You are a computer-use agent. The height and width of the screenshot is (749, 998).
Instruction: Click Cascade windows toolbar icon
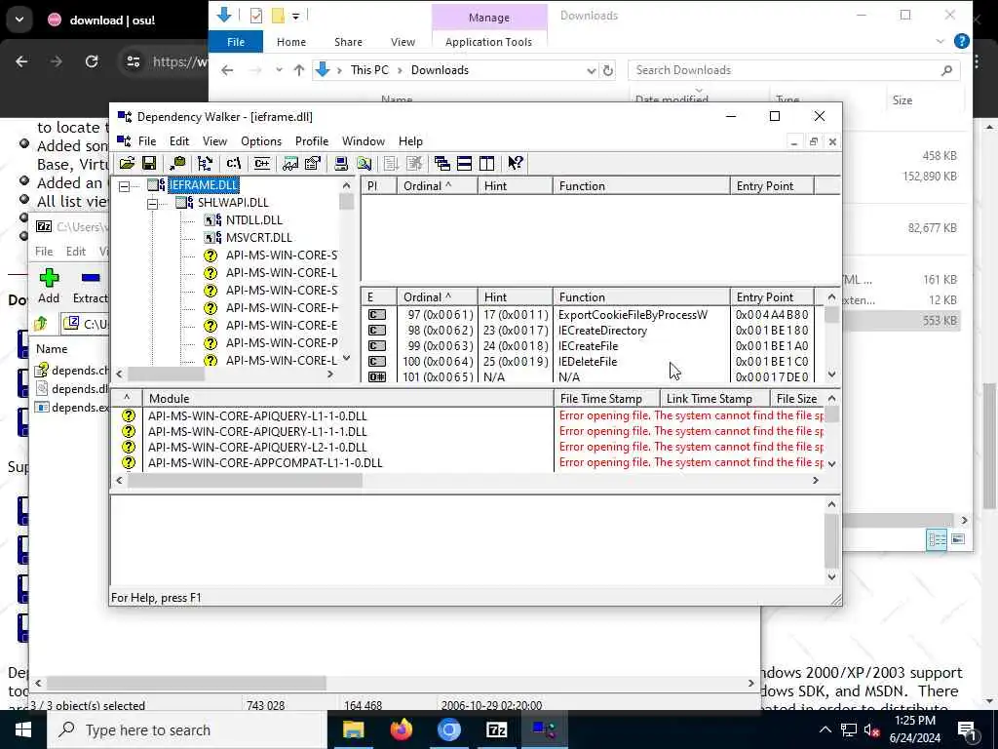coord(441,164)
